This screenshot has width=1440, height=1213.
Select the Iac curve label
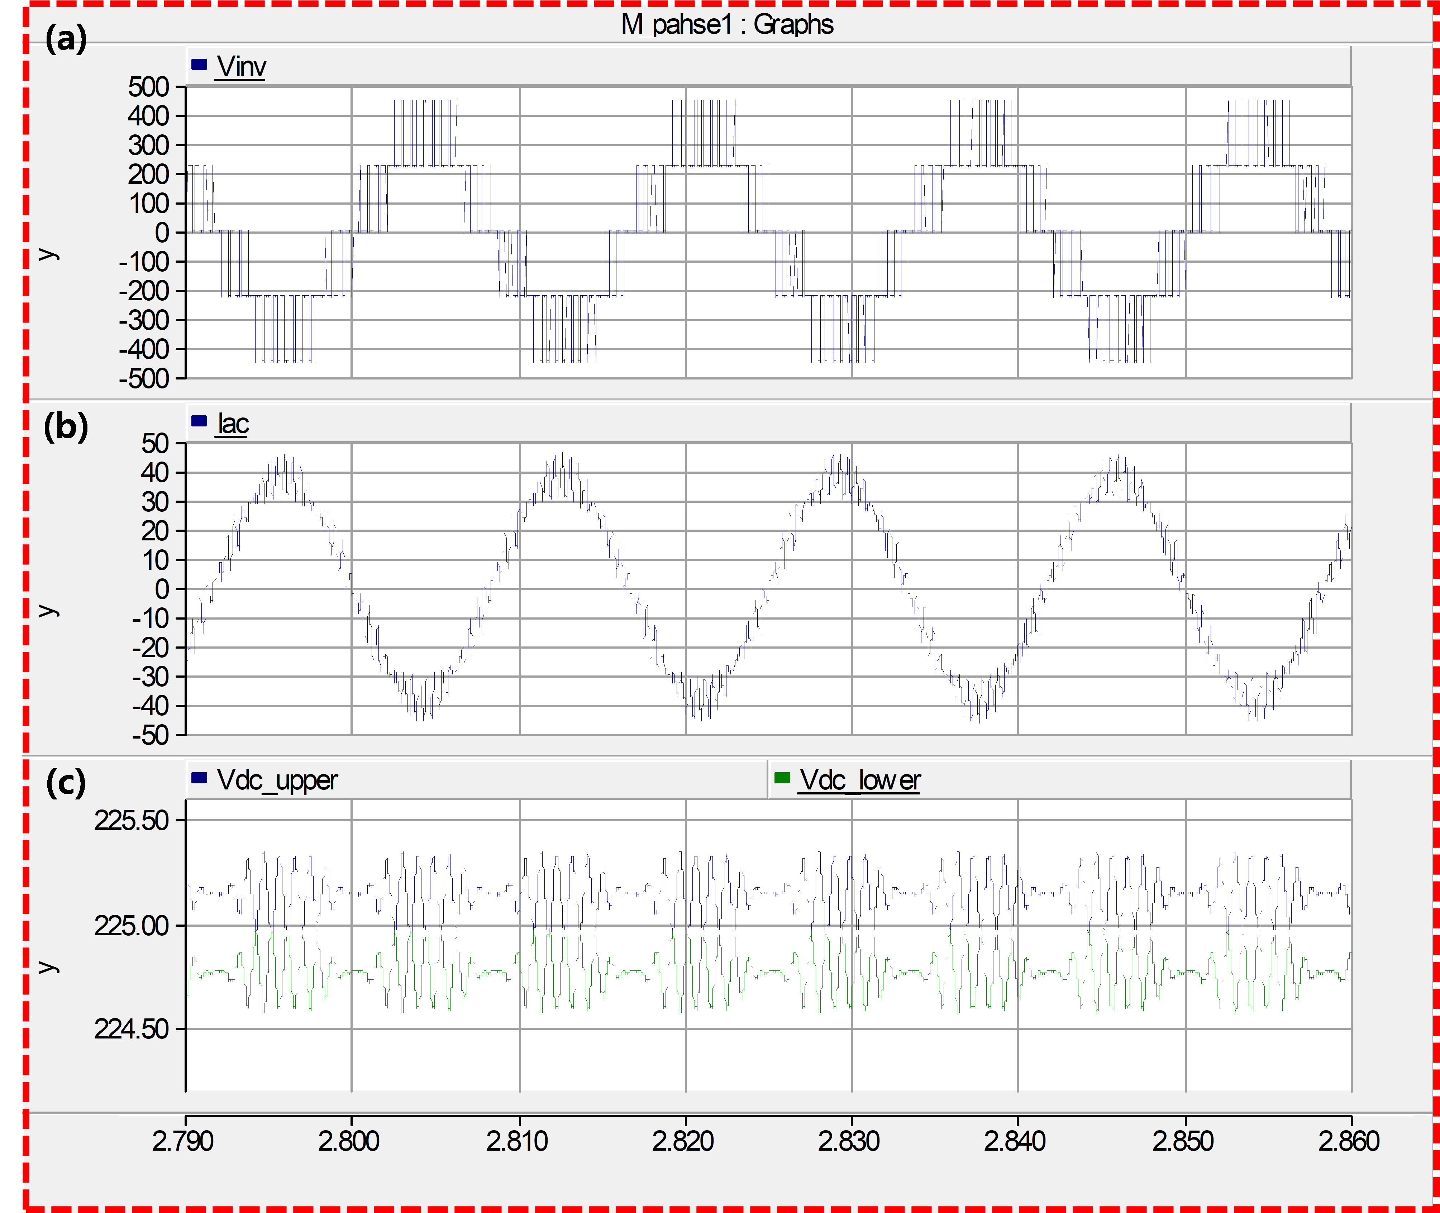233,424
